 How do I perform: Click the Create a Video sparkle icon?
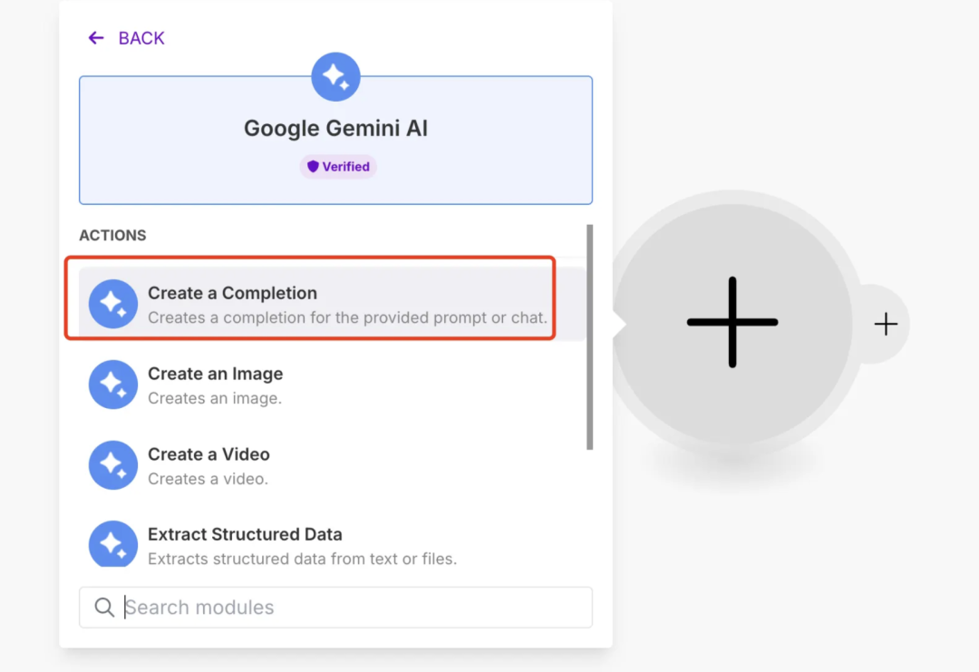[x=113, y=464]
